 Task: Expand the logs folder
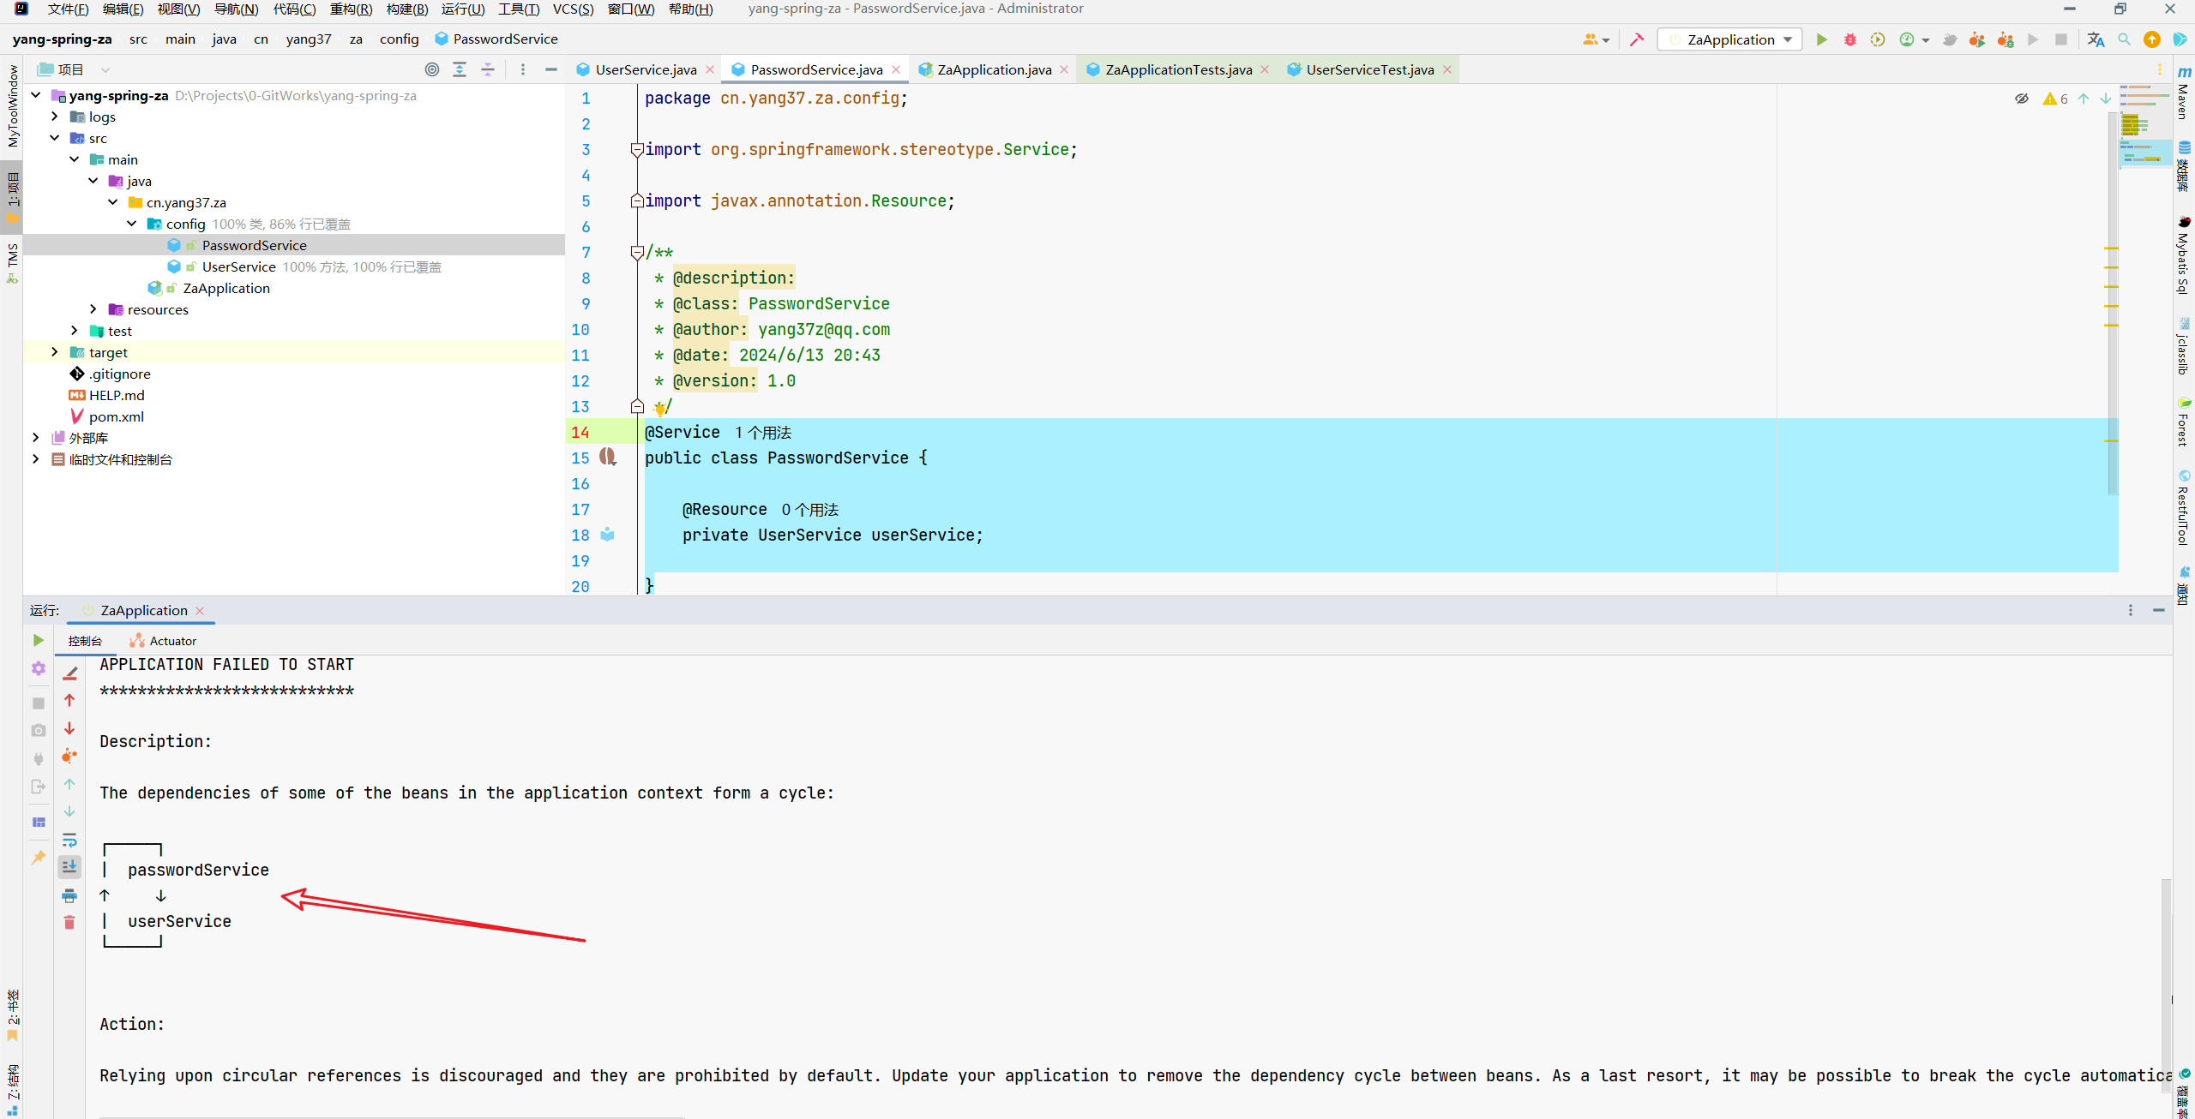pos(55,117)
